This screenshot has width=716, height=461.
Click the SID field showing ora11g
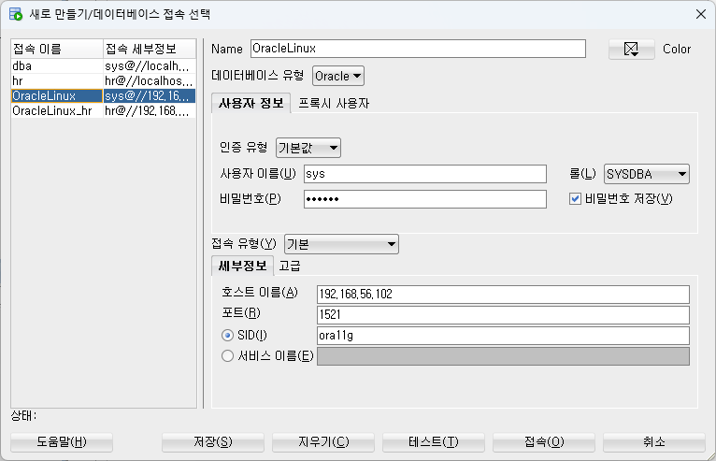pos(503,336)
